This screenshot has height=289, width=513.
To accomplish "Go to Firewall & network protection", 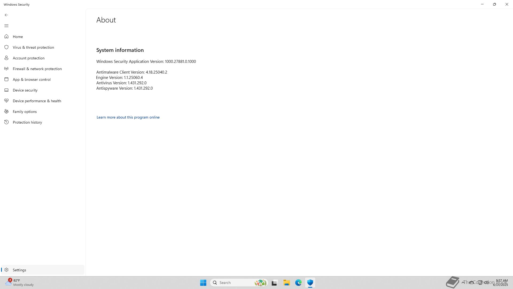I will pos(37,69).
